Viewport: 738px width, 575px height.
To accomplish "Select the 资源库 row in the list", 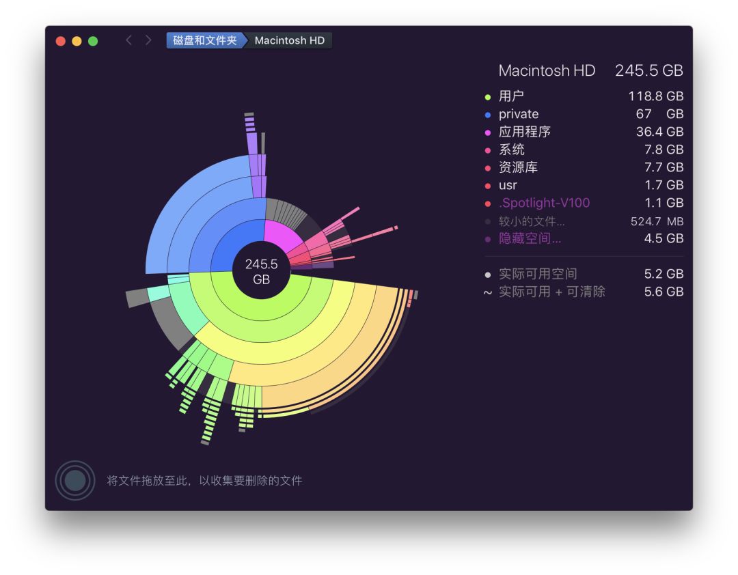I will click(584, 167).
